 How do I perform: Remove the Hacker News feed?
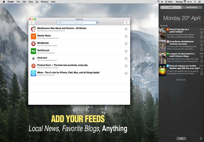point(126,36)
